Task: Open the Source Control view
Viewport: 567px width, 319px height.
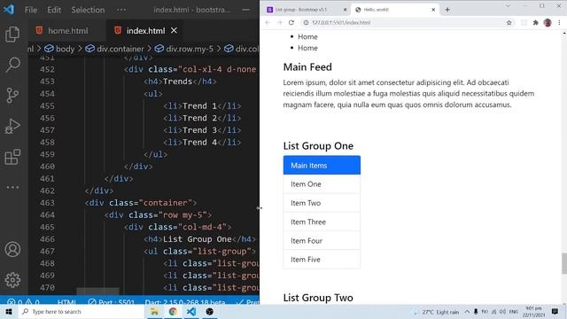Action: click(x=12, y=96)
